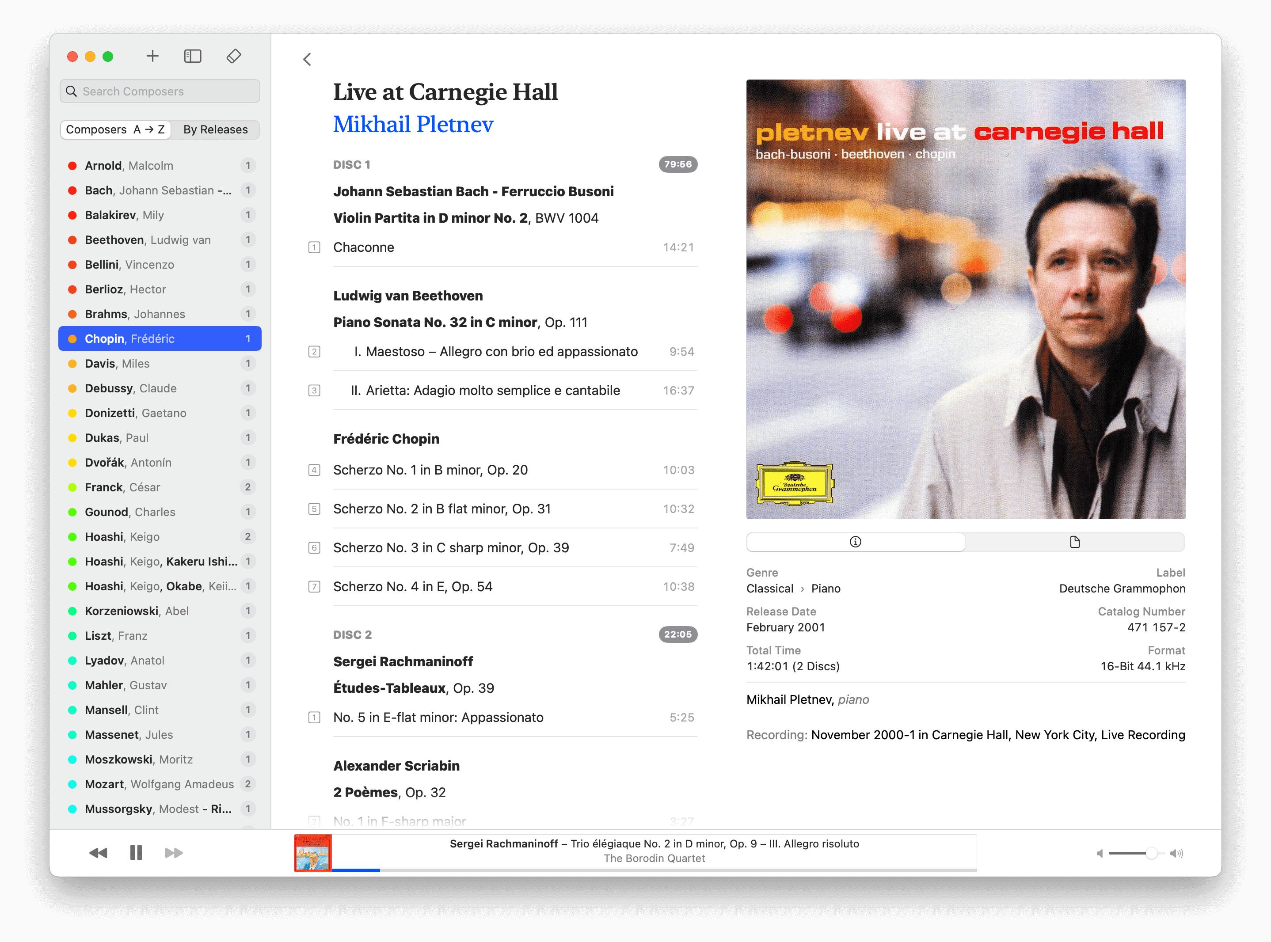Click the mute speaker icon left of volume
The height and width of the screenshot is (942, 1271).
pos(1100,854)
